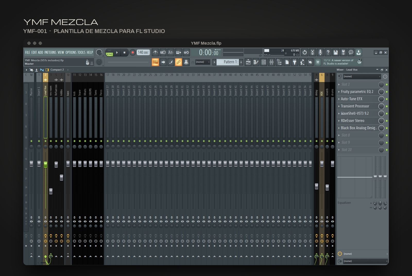This screenshot has height=276, width=412.
Task: Click the microphone audio recording icon
Action: (x=320, y=52)
